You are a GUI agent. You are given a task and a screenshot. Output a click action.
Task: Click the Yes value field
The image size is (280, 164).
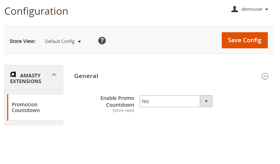click(x=169, y=101)
